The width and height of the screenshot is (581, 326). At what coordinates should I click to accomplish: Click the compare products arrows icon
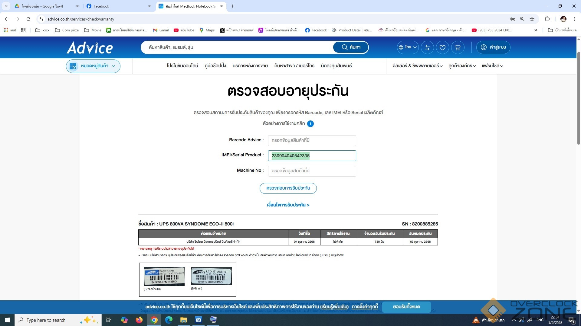[x=427, y=47]
